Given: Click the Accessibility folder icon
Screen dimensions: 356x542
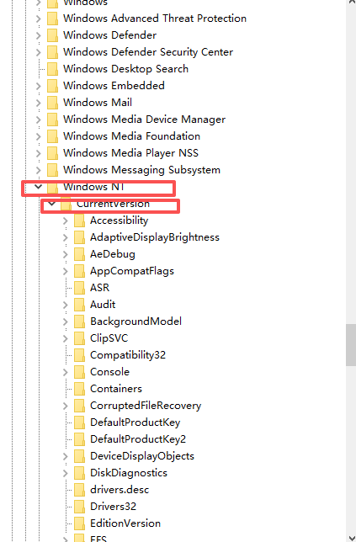Looking at the screenshot, I should (79, 221).
